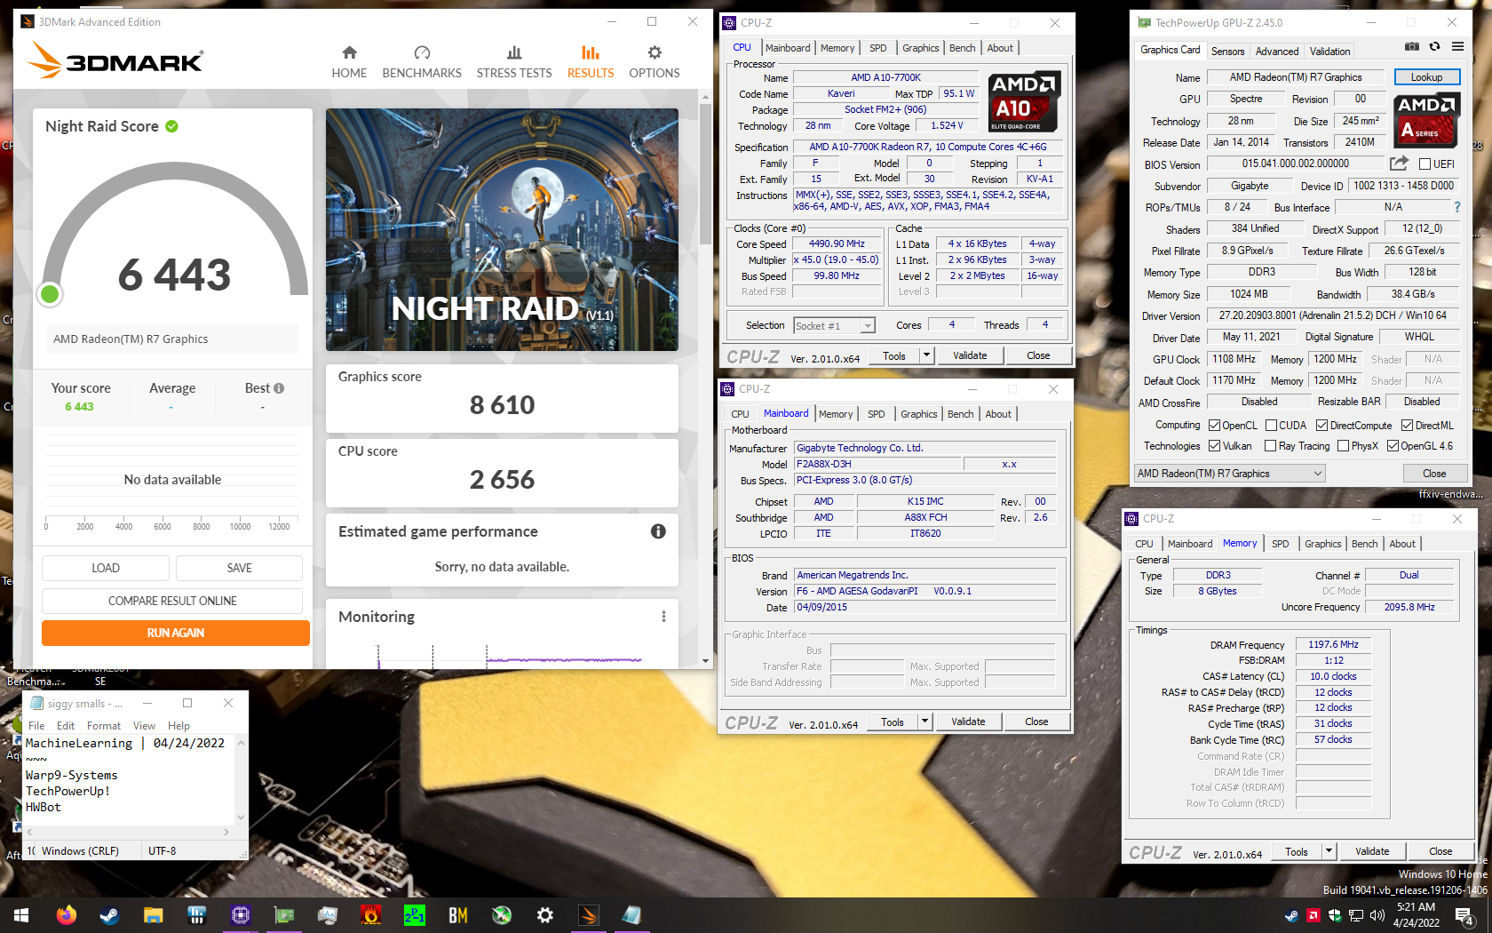Open GPU selection dropdown in GPU-Z
Image resolution: width=1492 pixels, height=933 pixels.
(x=1230, y=474)
